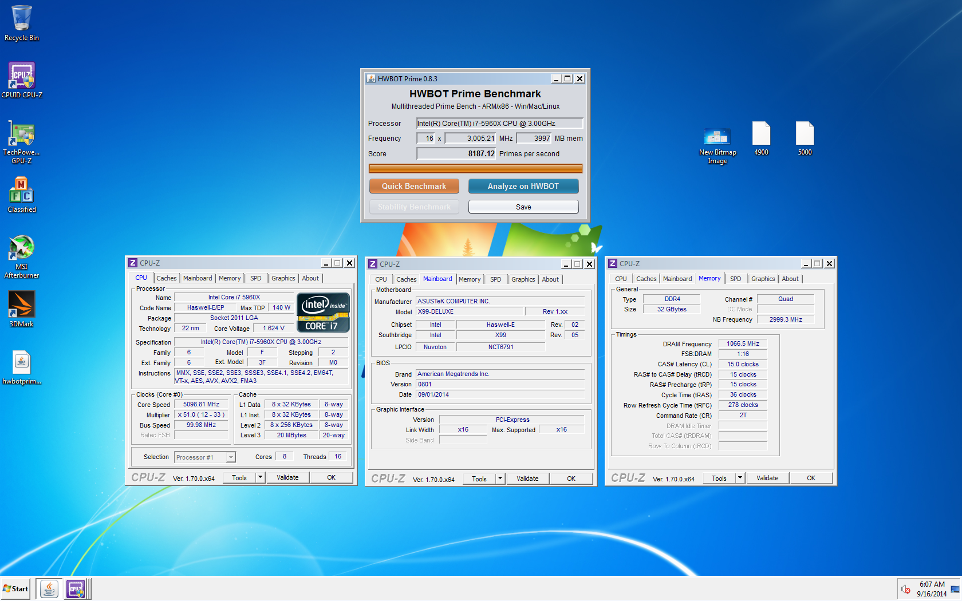Click BIOS date 09/01/2014
The image size is (962, 601).
[x=500, y=394]
